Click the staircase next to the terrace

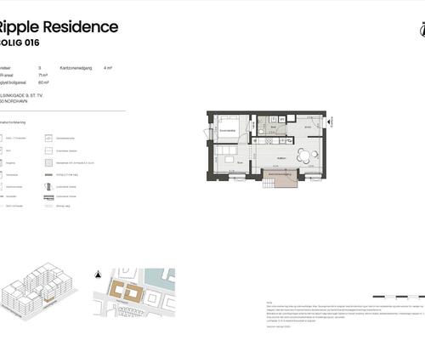coord(269,182)
